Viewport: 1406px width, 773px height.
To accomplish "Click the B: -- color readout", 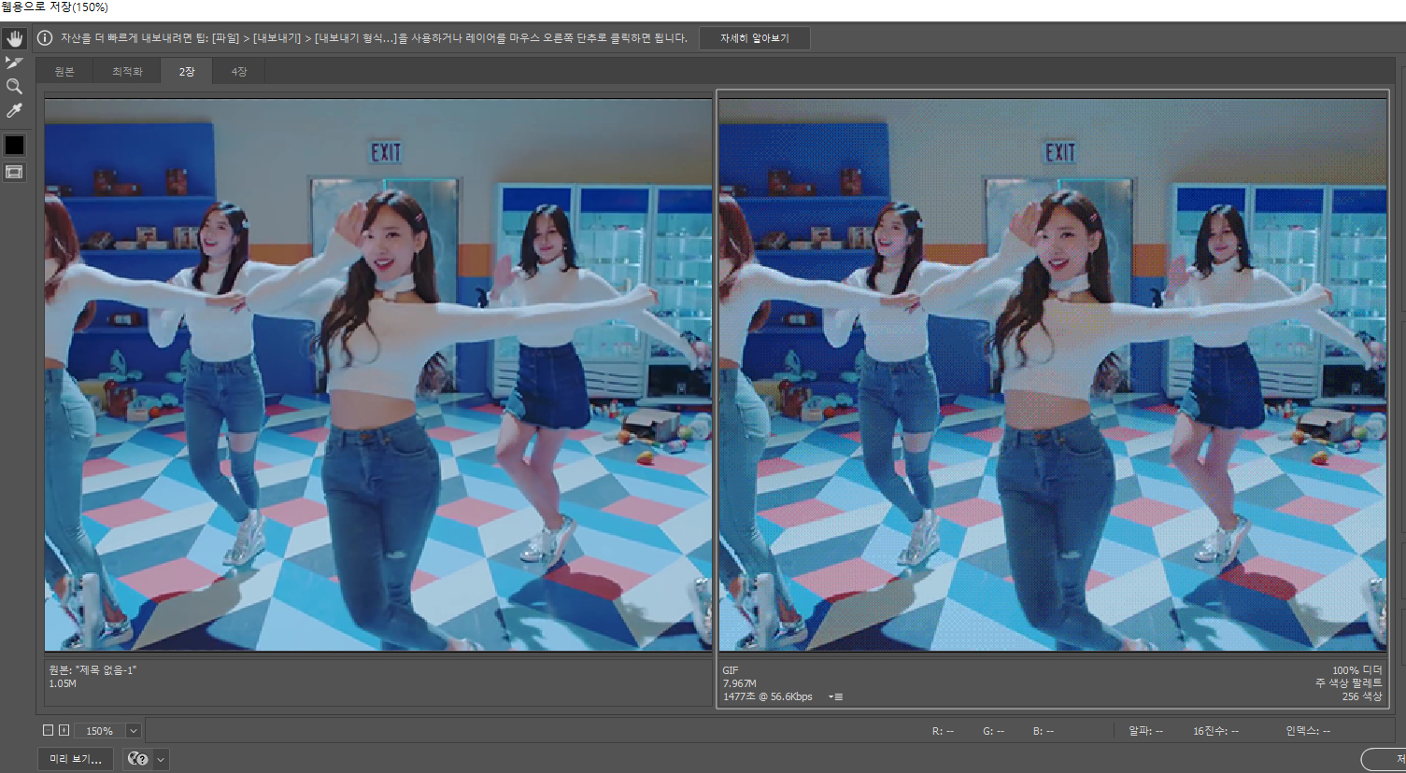I will tap(1043, 731).
